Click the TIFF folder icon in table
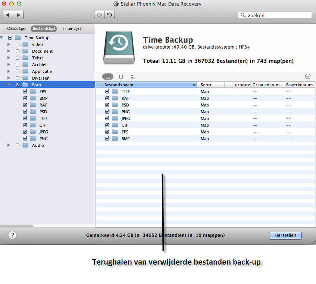The image size is (316, 284). [115, 92]
